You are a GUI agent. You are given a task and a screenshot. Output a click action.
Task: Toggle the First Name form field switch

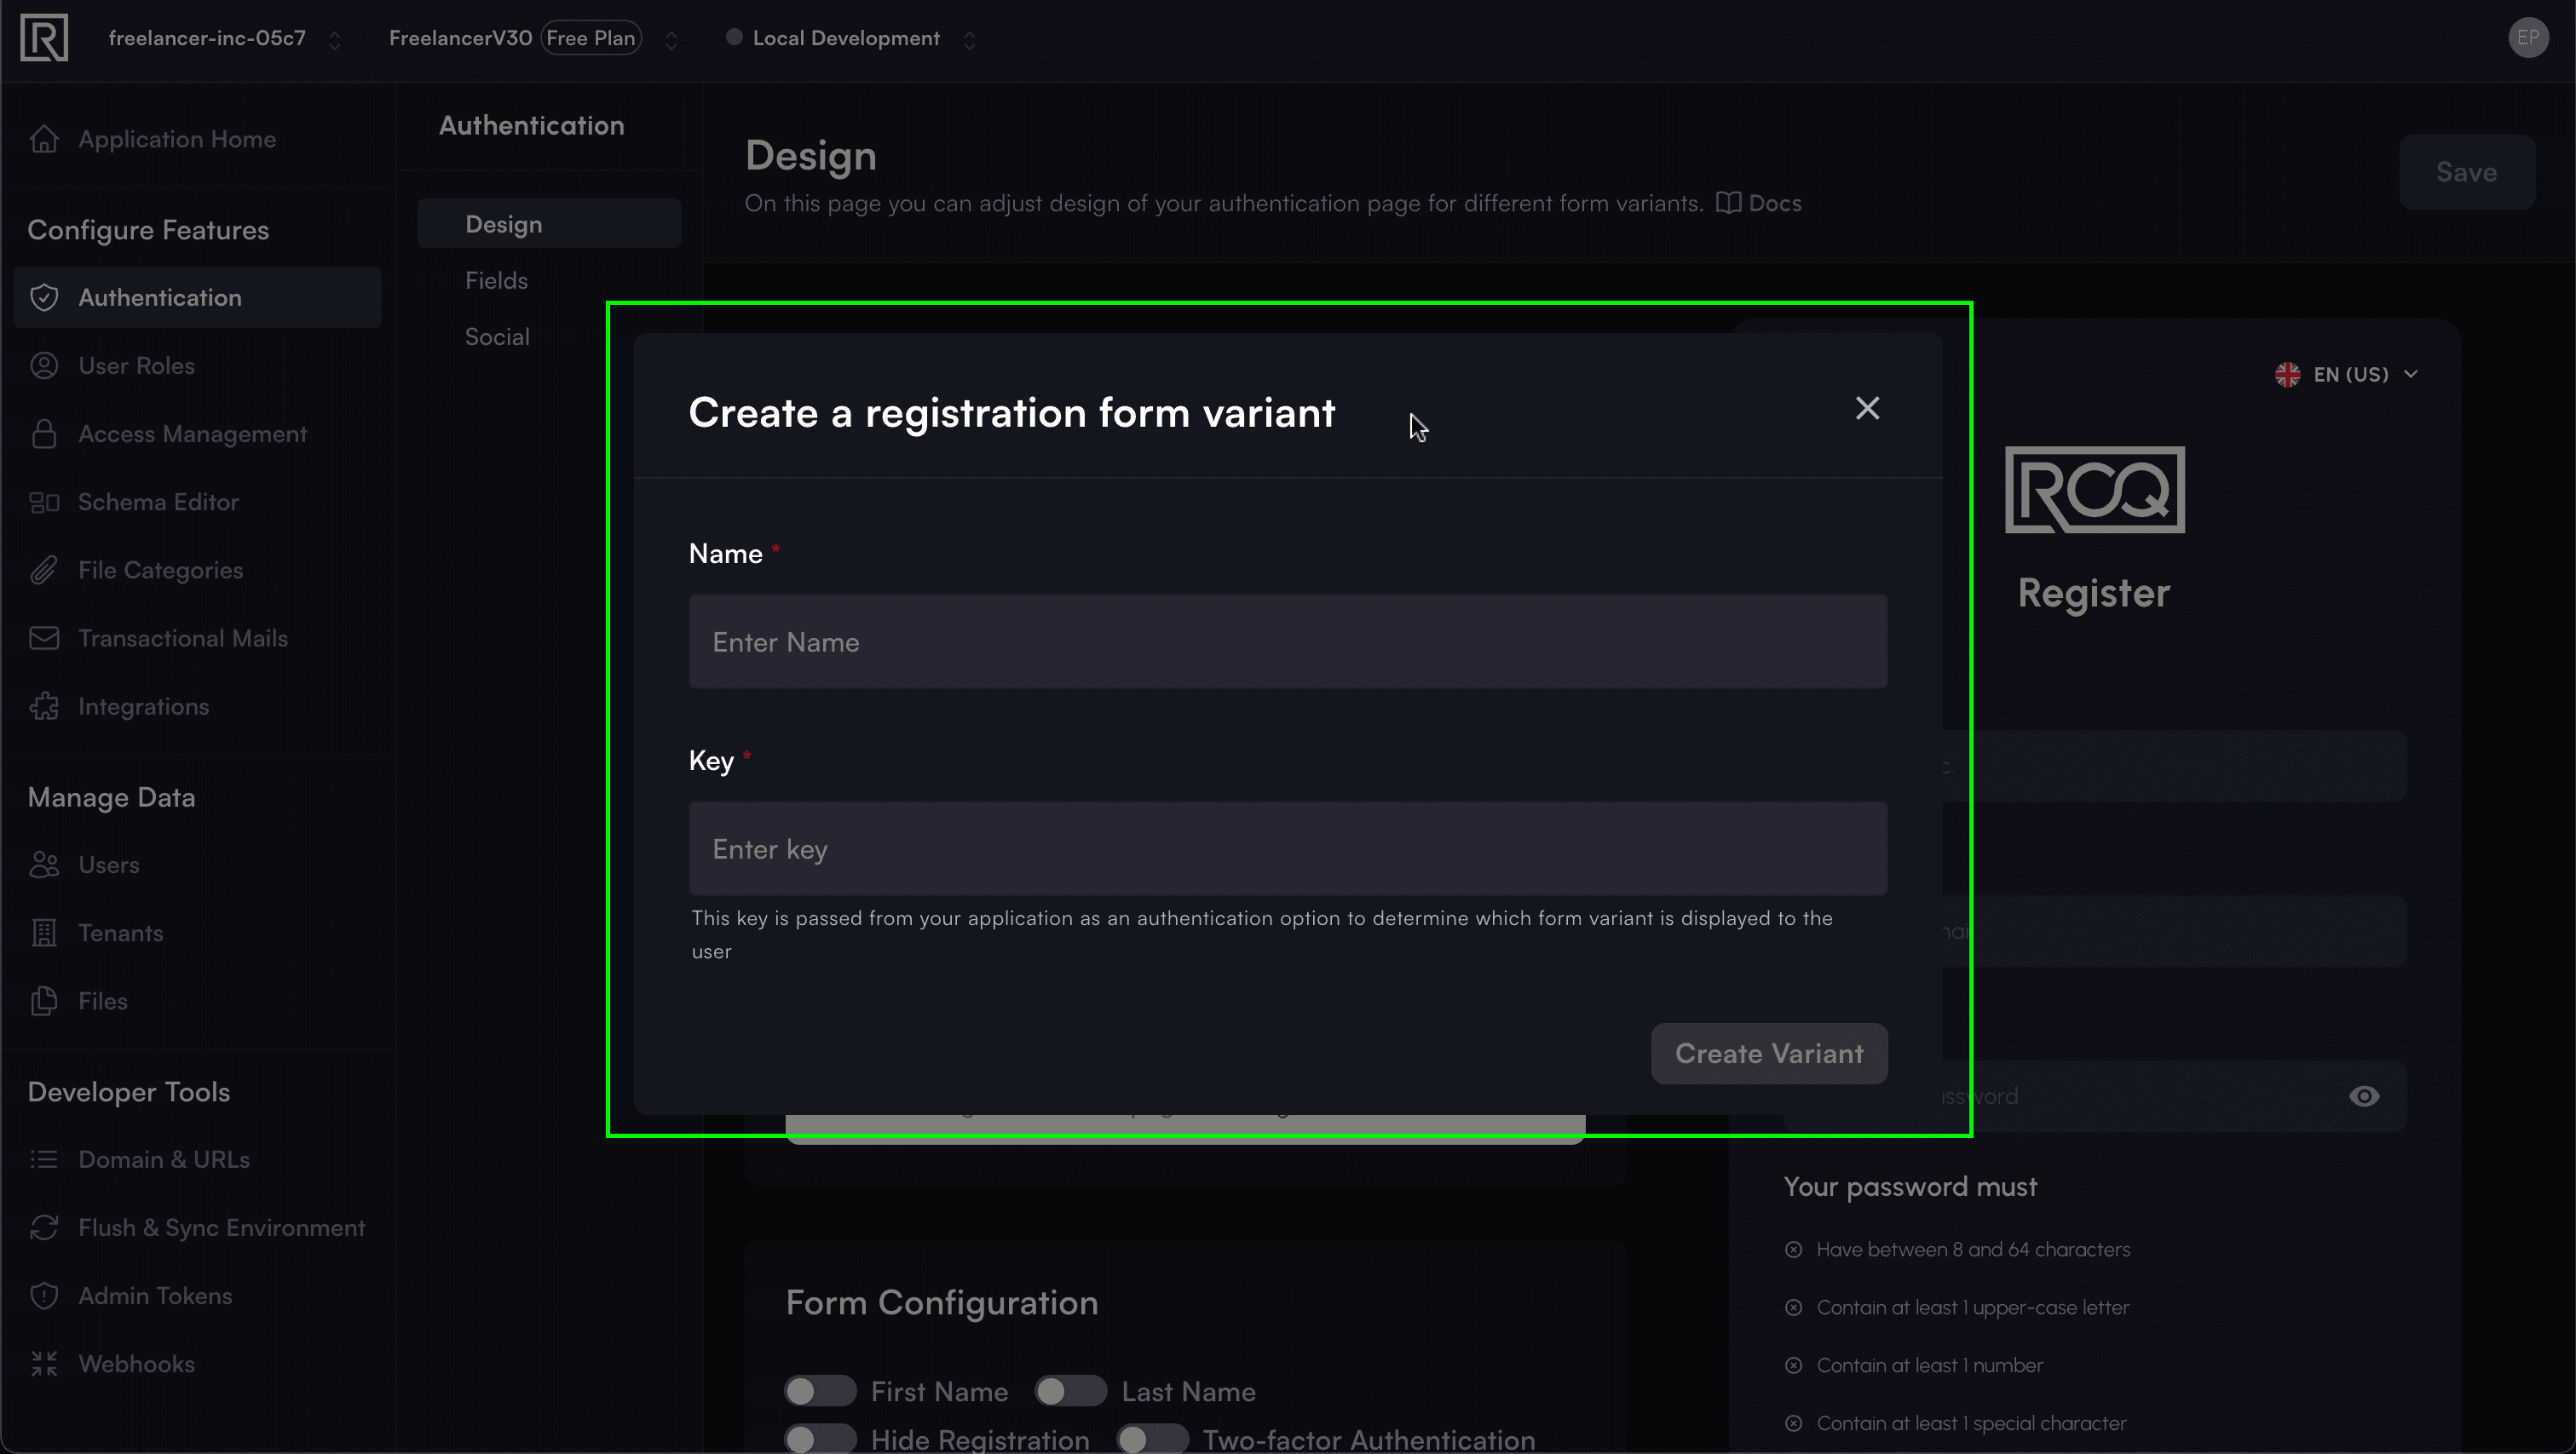click(817, 1390)
